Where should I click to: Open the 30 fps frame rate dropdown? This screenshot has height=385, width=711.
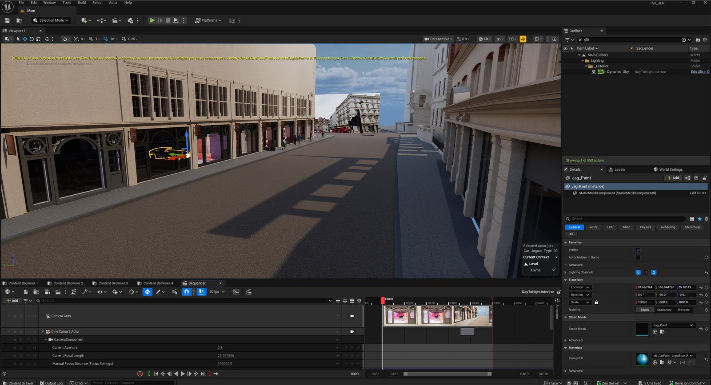tap(217, 292)
